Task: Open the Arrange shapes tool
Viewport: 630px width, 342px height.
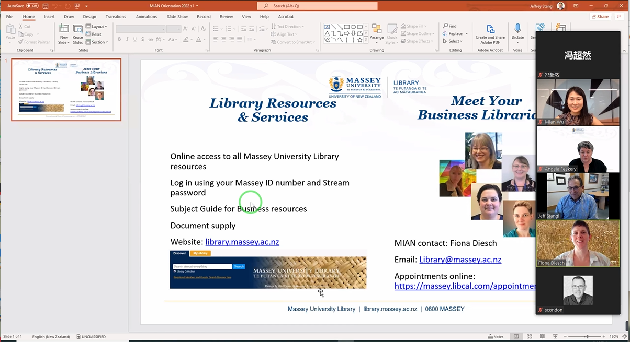Action: (x=377, y=32)
